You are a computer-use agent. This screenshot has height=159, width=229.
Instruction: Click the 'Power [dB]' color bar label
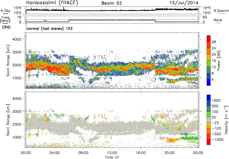tap(219, 61)
